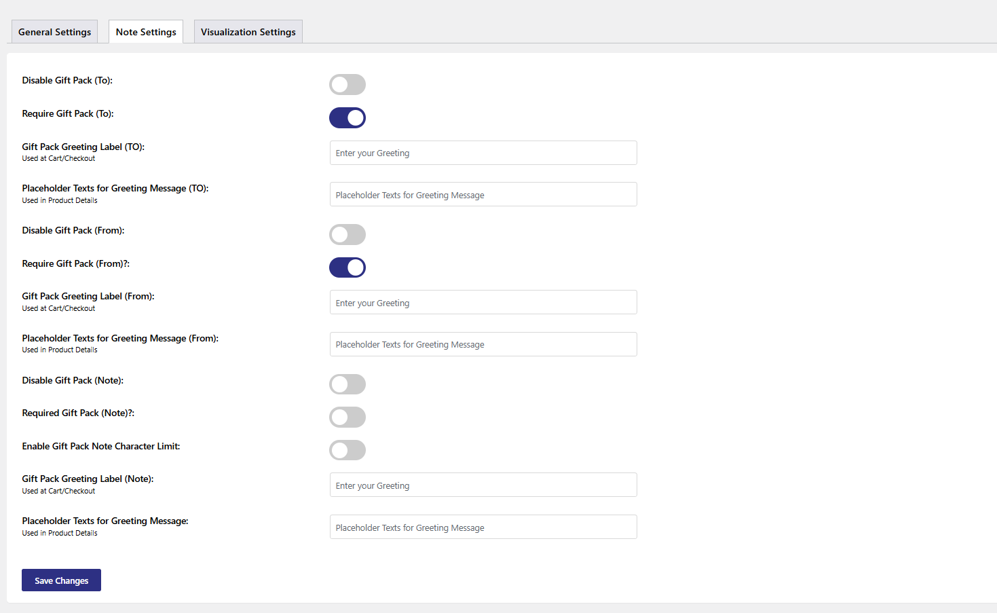
Task: Click Placeholder Texts for Greeting Message (From) field
Action: tap(483, 345)
